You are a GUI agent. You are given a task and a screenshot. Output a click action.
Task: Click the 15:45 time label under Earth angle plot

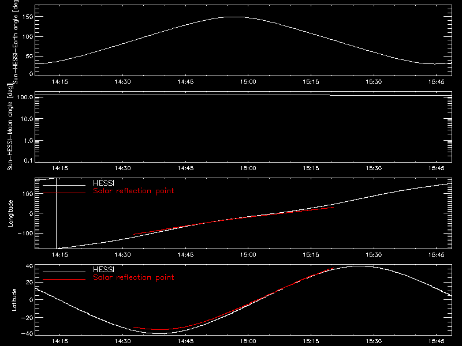pyautogui.click(x=437, y=82)
